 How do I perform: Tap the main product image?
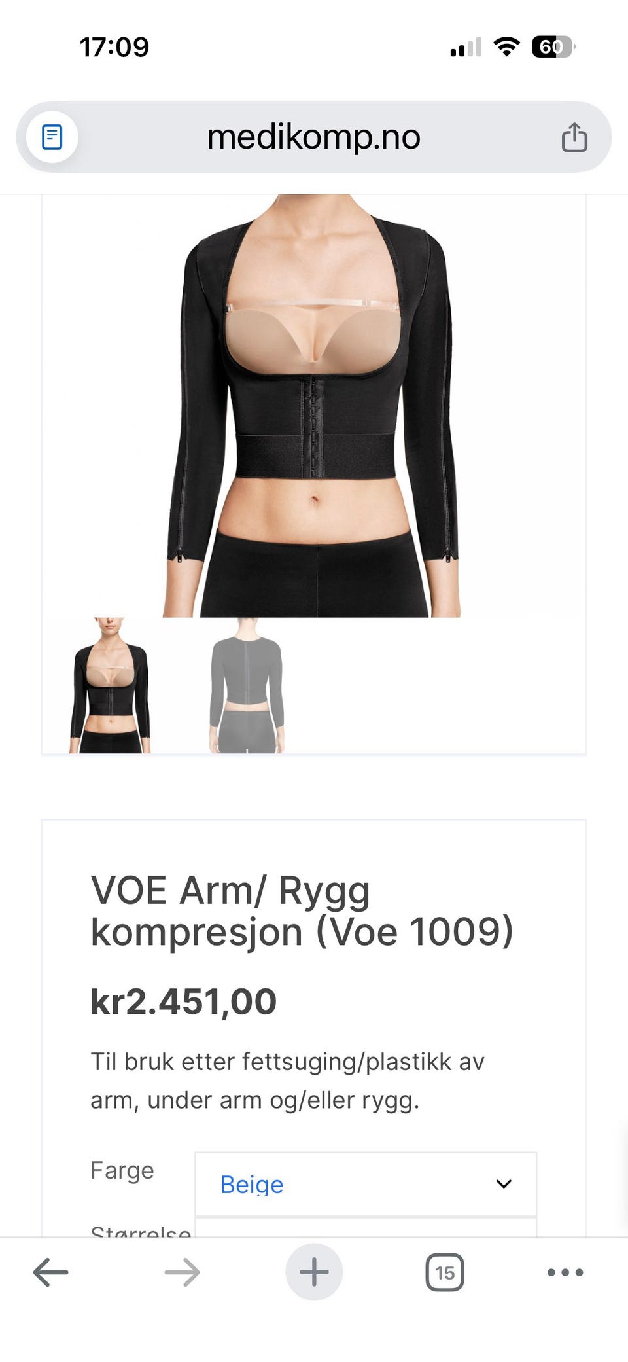pyautogui.click(x=313, y=406)
